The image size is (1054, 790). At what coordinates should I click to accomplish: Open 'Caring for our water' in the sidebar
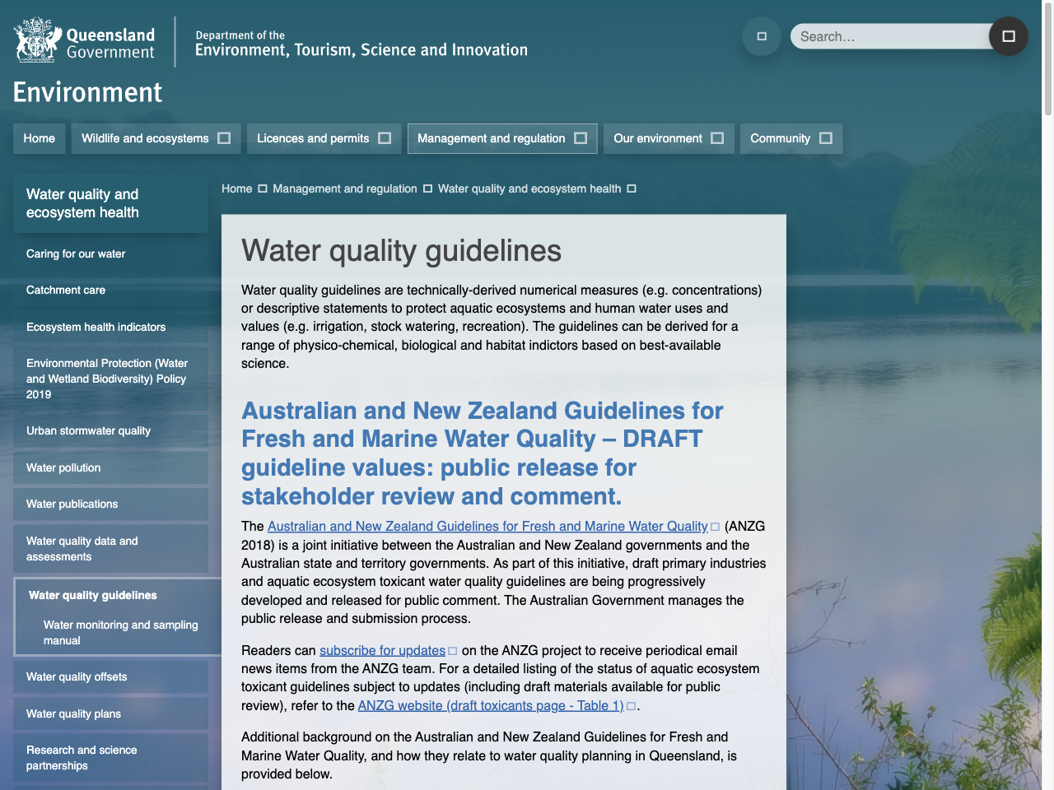(76, 254)
